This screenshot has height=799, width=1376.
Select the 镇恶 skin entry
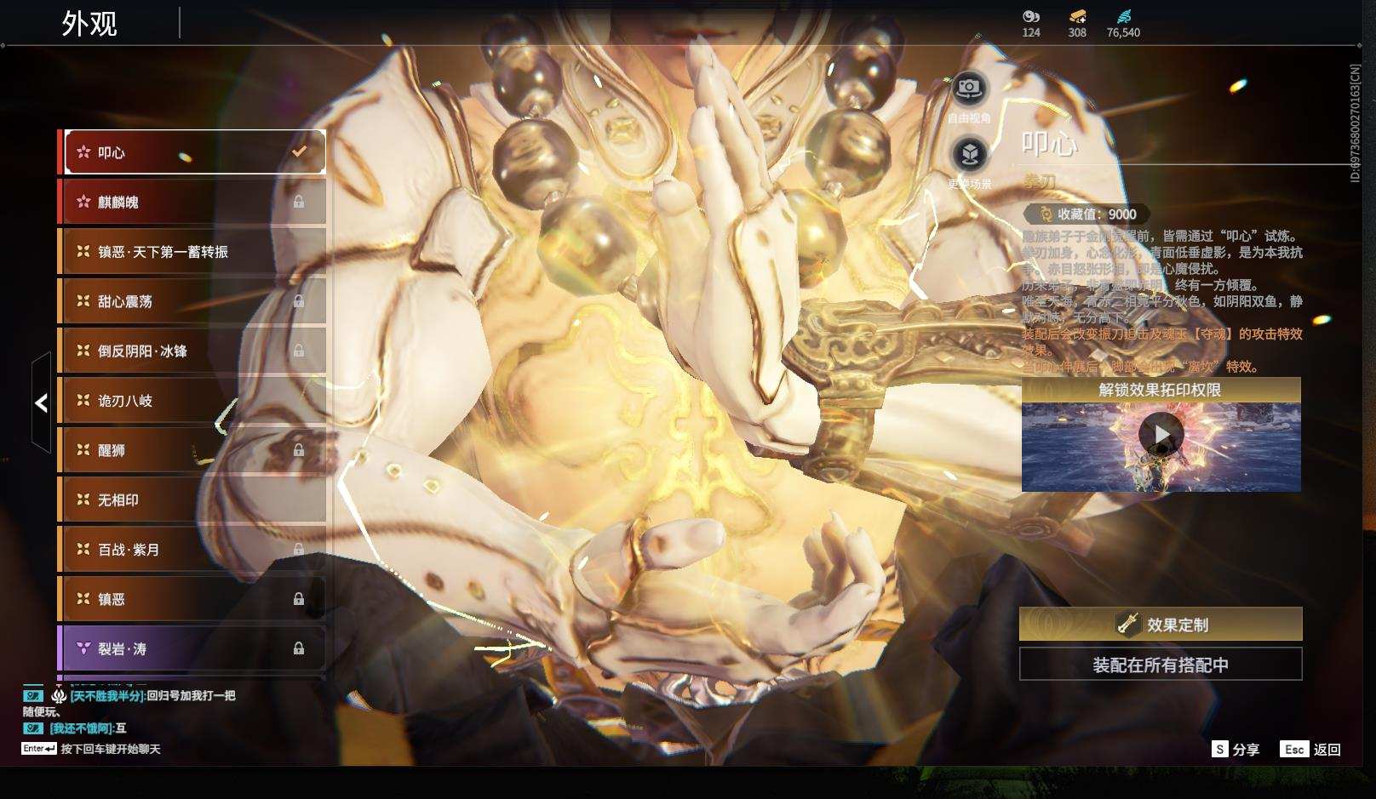pos(192,599)
